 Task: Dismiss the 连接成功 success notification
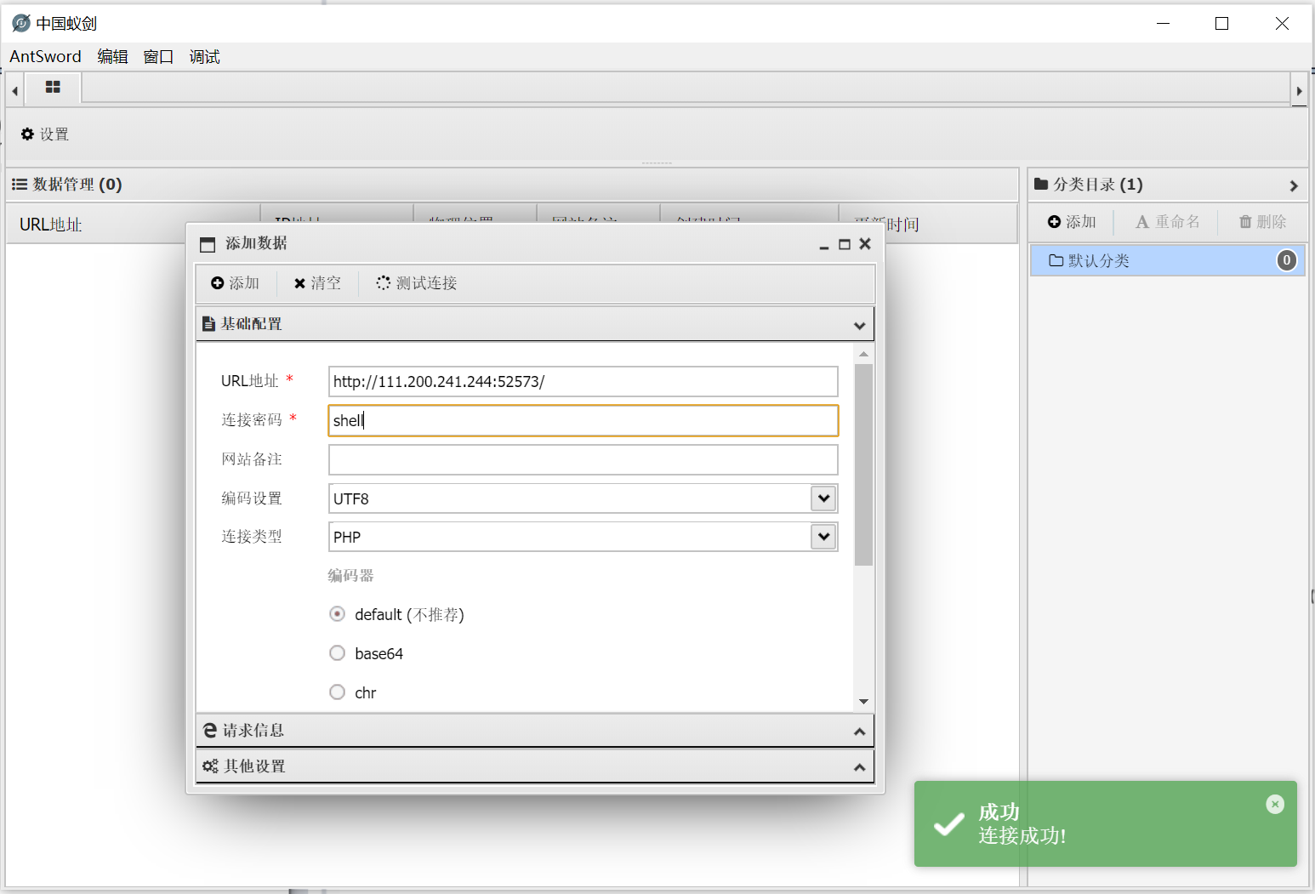point(1275,803)
